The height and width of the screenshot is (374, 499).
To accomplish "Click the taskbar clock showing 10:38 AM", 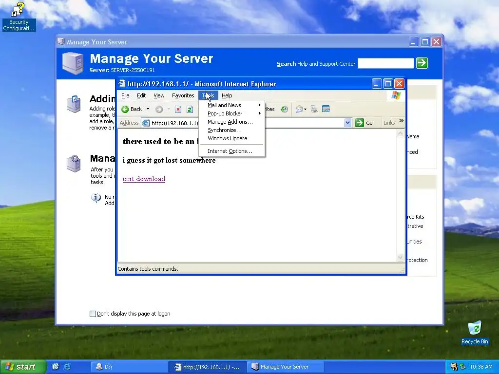I will point(481,367).
